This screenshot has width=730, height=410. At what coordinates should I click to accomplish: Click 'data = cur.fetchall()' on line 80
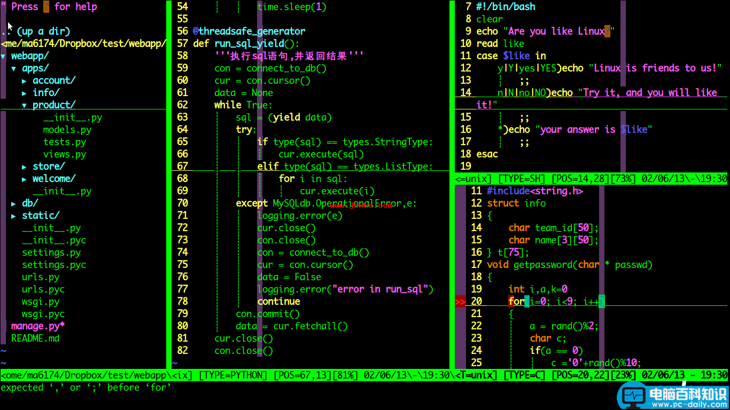(x=292, y=326)
